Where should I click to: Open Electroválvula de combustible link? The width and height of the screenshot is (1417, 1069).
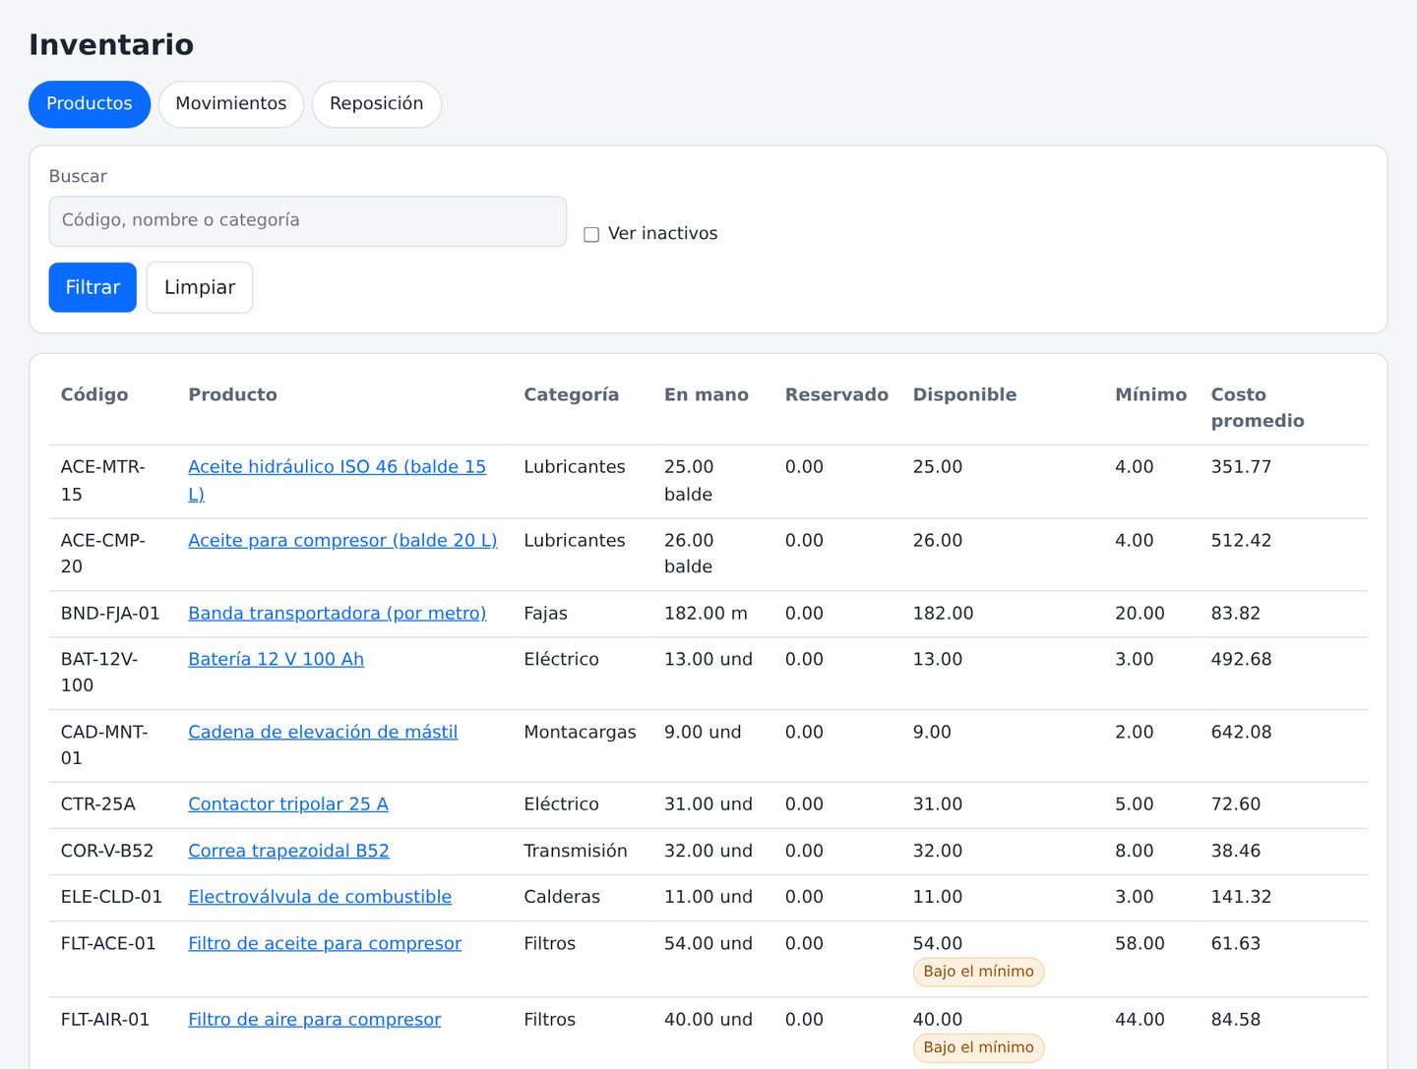[x=320, y=897]
